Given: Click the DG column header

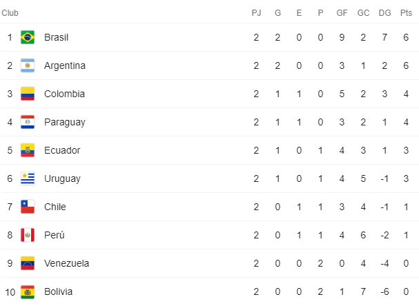Looking at the screenshot, I should click(384, 13).
